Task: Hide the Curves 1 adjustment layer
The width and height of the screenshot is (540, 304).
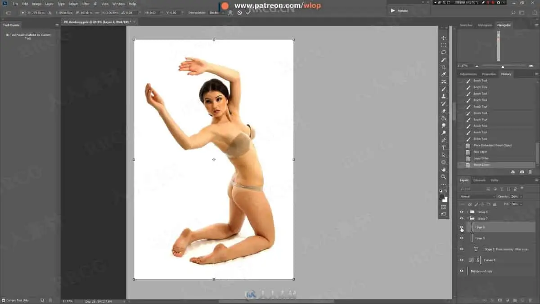Action: click(461, 260)
